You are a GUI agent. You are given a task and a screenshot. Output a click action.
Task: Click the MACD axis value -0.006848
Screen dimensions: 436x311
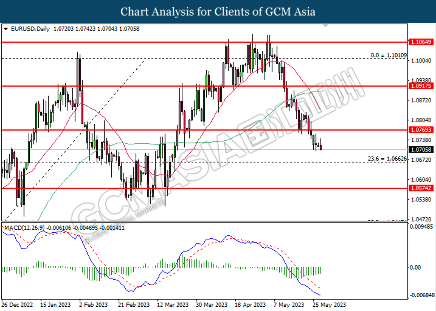click(x=422, y=295)
